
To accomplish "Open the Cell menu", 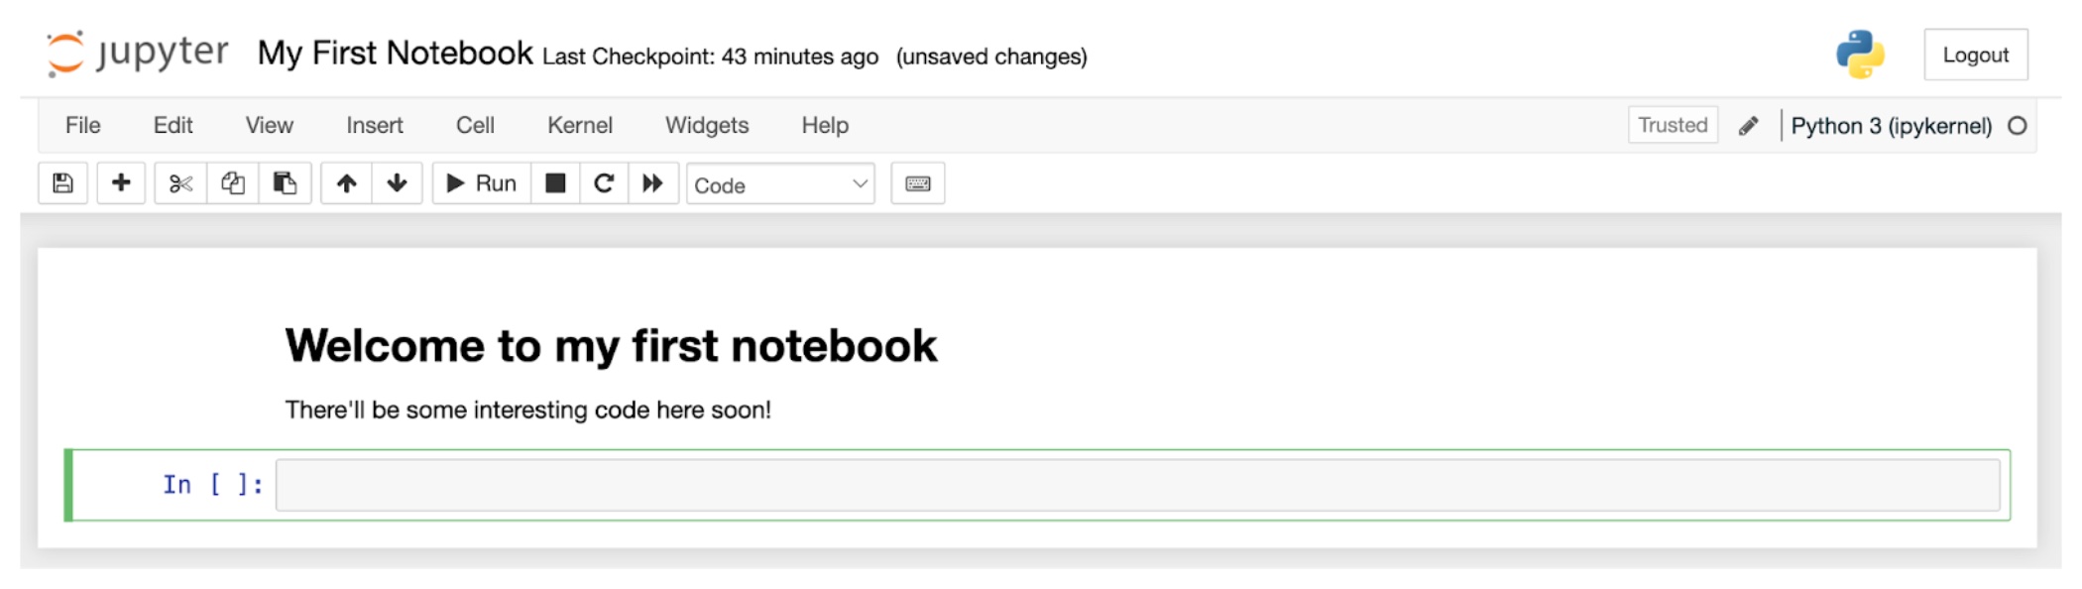I will 475,125.
